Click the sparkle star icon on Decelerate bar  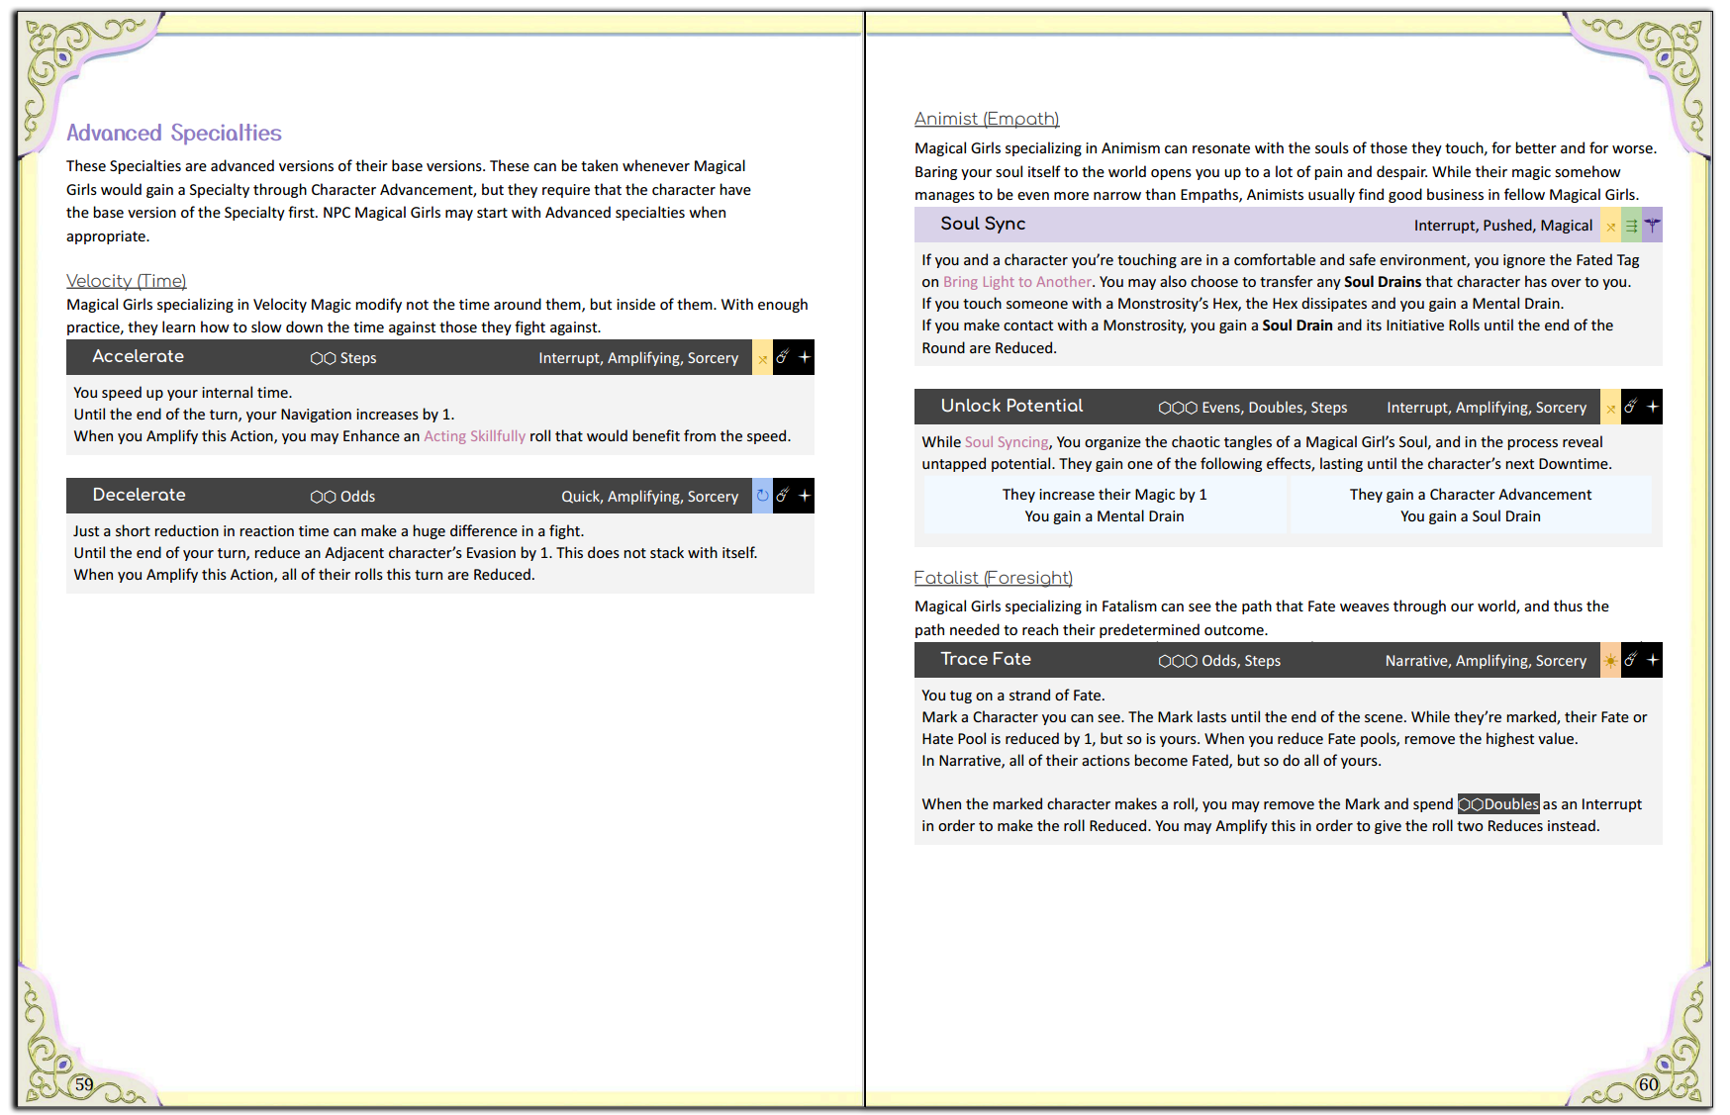(x=805, y=497)
